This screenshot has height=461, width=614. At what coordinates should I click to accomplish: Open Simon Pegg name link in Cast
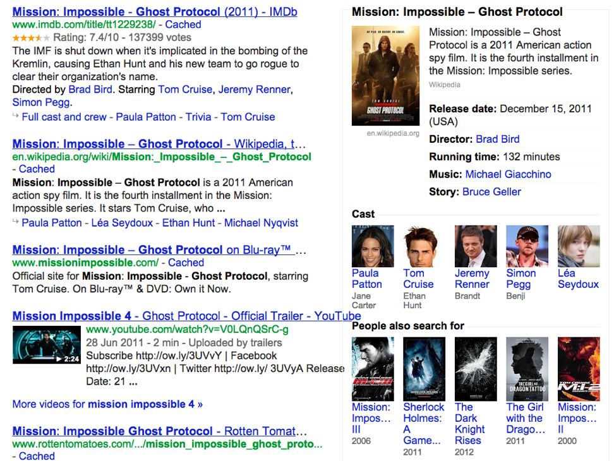tap(521, 278)
